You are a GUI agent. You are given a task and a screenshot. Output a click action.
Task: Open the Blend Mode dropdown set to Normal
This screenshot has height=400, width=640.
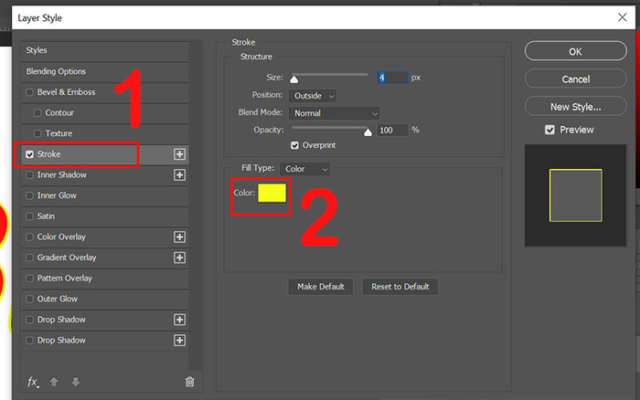pos(335,113)
